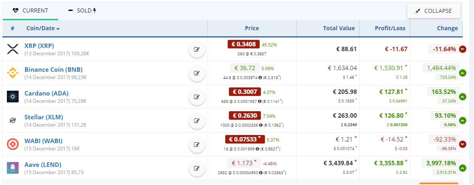Image resolution: width=474 pixels, height=185 pixels.
Task: Click the 163.52% change value
Action: [444, 91]
